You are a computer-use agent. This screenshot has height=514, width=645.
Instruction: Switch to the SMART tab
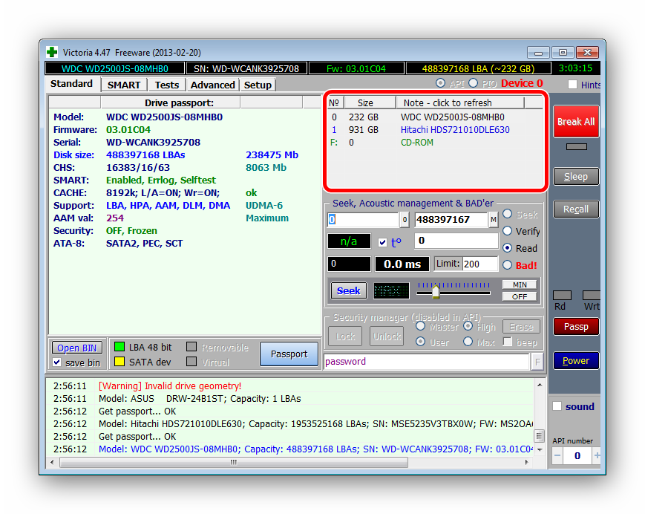point(123,85)
